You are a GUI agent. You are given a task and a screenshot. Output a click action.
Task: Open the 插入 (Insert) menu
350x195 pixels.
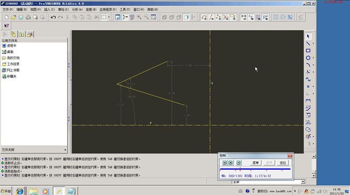[50, 10]
